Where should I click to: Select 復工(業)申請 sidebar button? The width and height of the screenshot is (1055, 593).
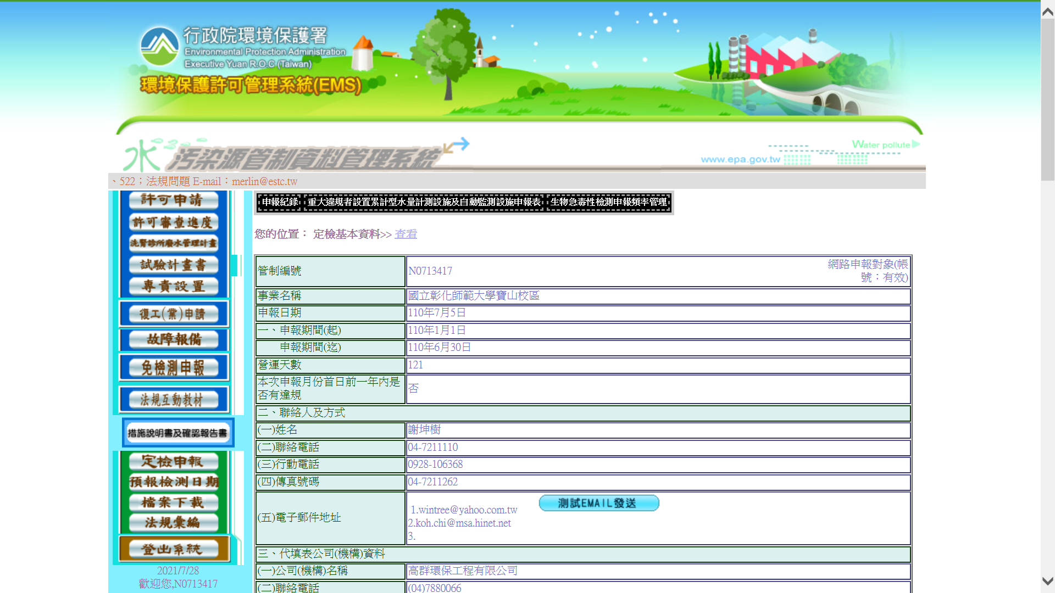click(174, 314)
